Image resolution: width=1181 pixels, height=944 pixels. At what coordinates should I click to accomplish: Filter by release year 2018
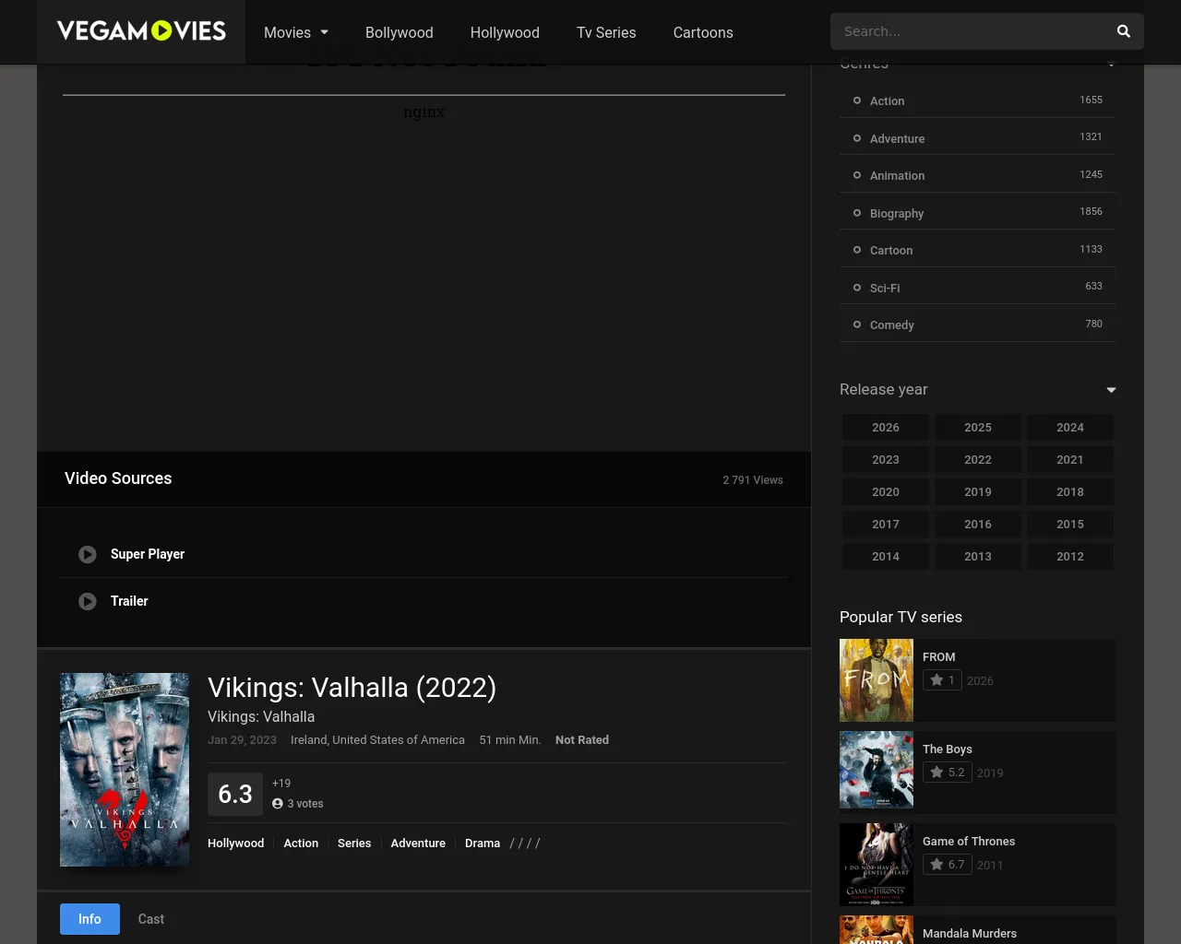1070,492
